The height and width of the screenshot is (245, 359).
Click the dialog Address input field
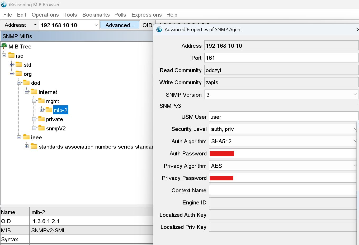pyautogui.click(x=281, y=46)
